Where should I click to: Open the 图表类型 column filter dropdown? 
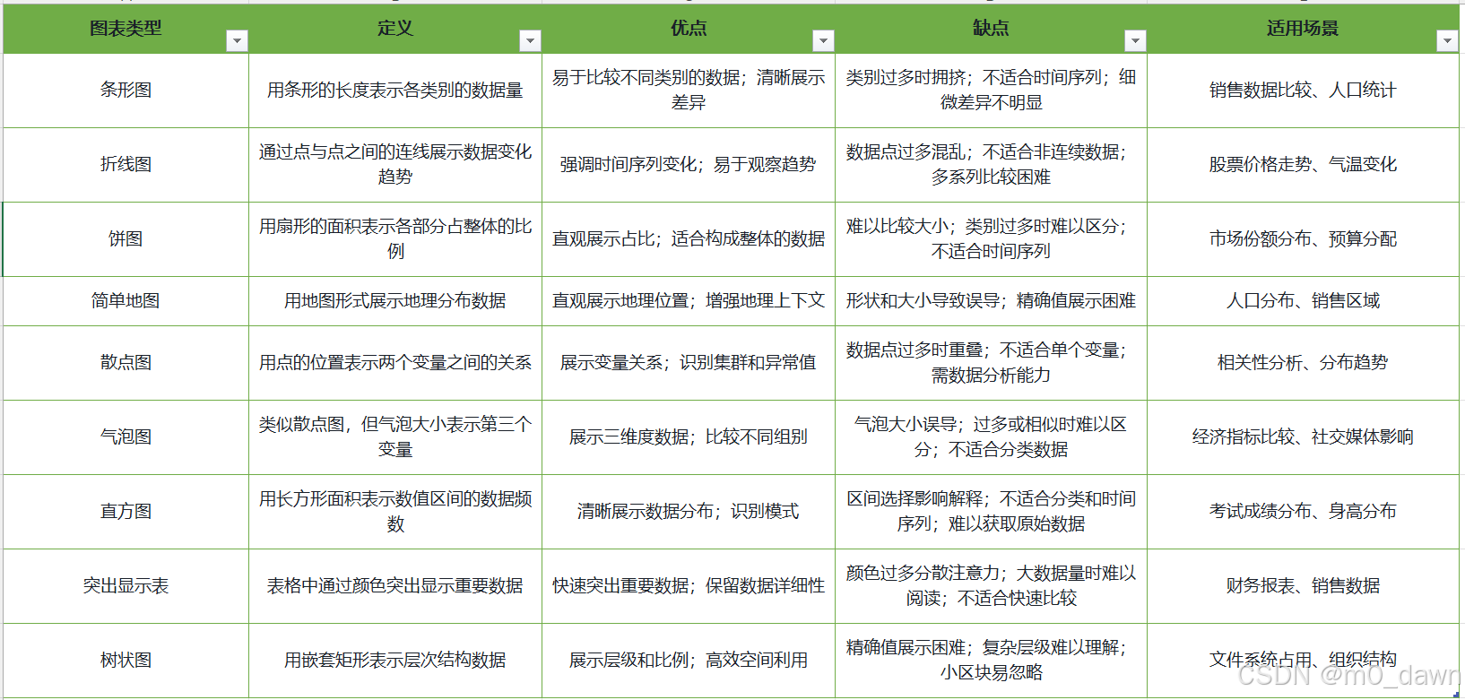point(237,40)
